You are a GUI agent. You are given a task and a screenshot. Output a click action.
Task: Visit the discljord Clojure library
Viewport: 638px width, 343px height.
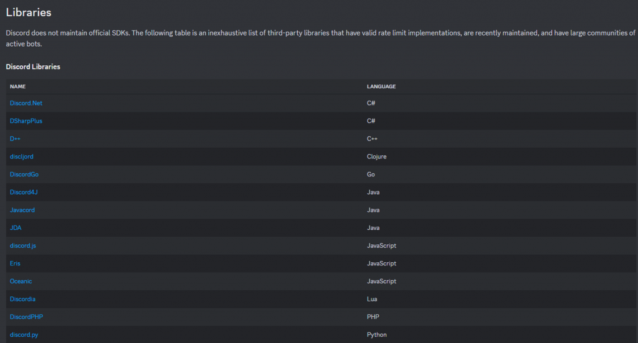click(x=22, y=157)
